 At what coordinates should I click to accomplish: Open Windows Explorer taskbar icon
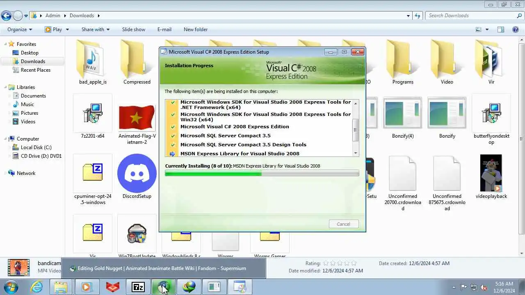61,287
